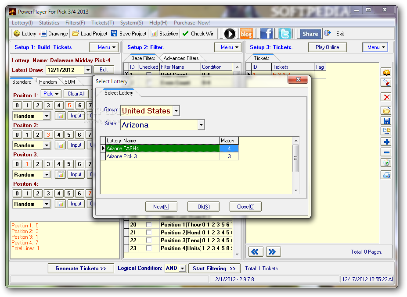The image size is (407, 297).
Task: Open the Purchase Now! menu
Action: (192, 23)
